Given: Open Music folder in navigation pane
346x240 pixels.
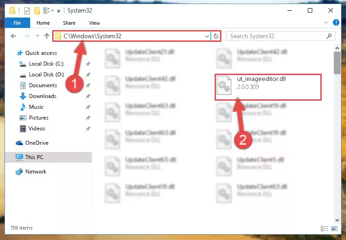Looking at the screenshot, I should (36, 107).
